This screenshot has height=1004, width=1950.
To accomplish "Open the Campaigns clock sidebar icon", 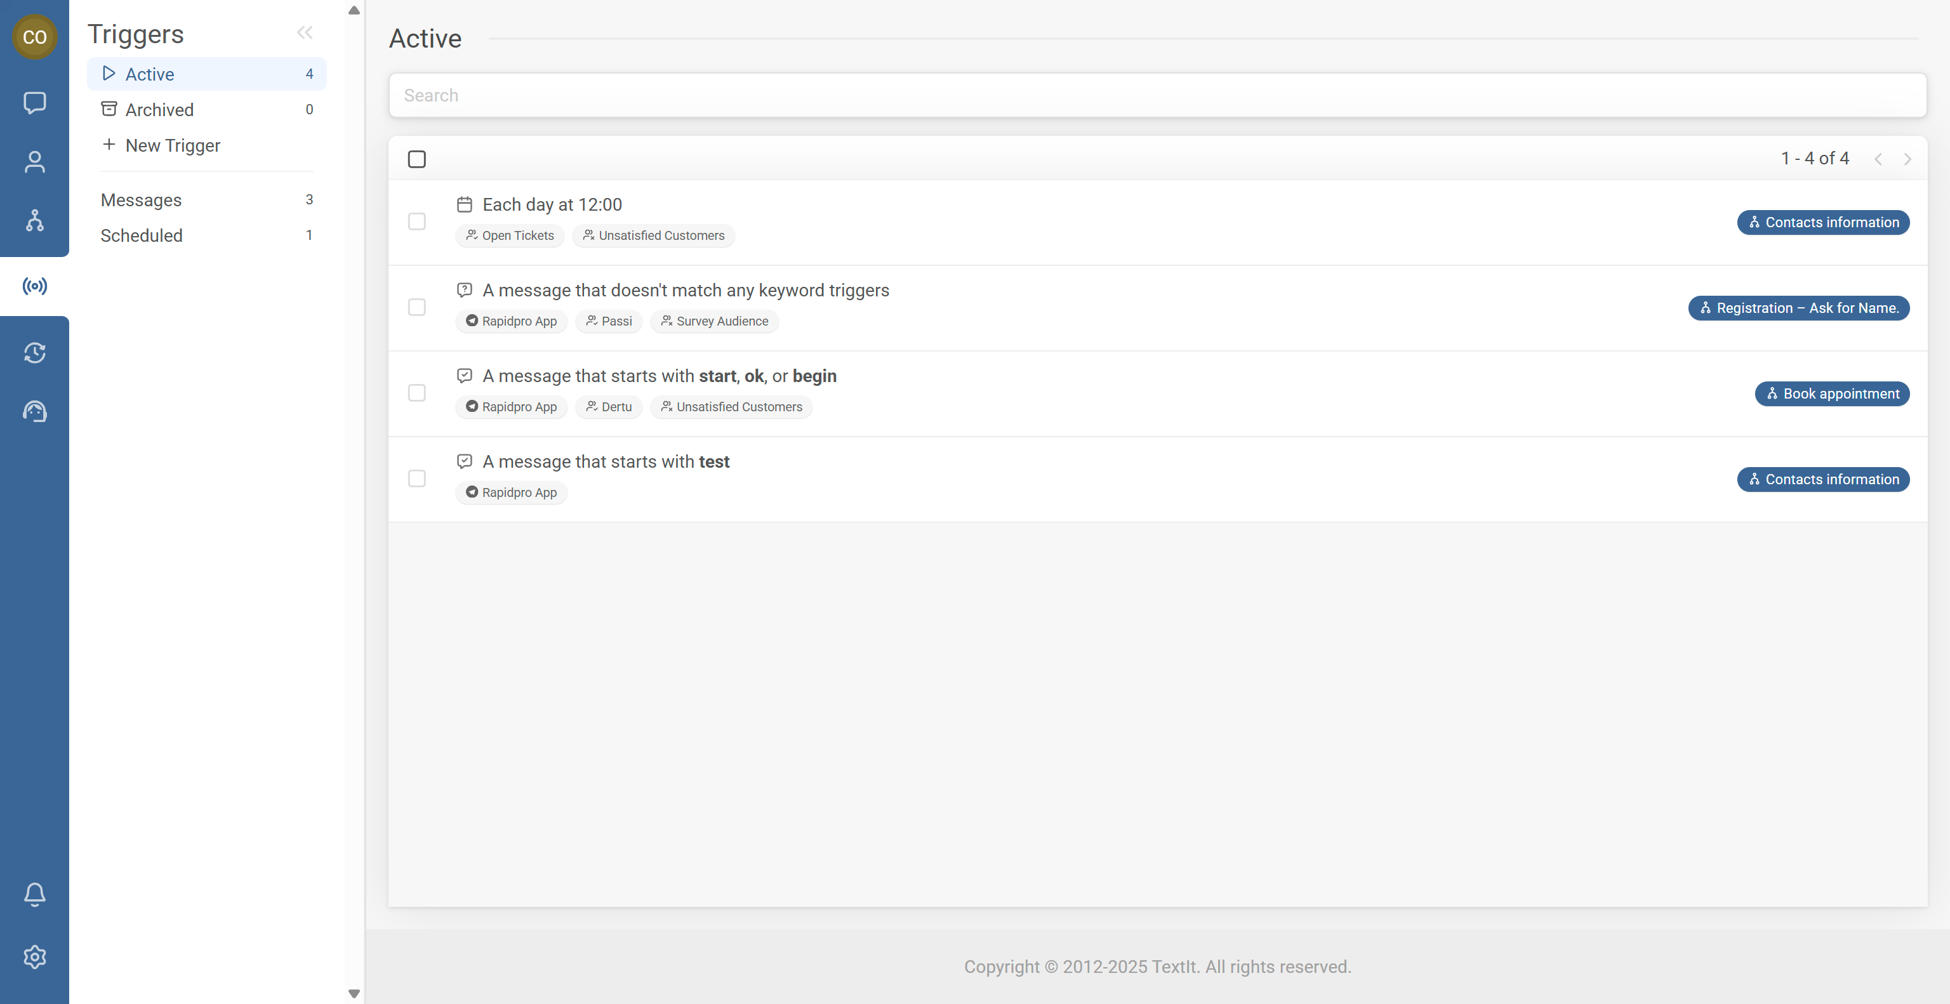I will pos(34,353).
